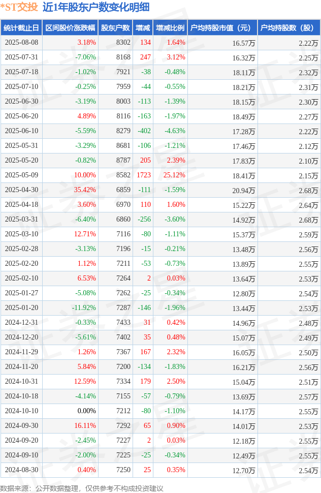Select the 20.94万 average holding value
The width and height of the screenshot is (321, 493).
tap(244, 191)
